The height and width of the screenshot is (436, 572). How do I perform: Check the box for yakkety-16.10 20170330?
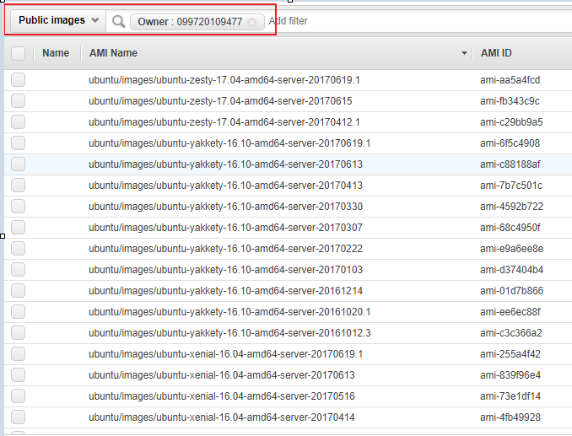pyautogui.click(x=18, y=207)
